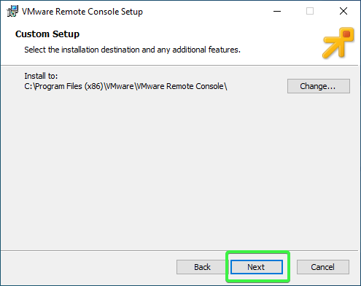The width and height of the screenshot is (361, 286).
Task: Click the greyed-out maximize button
Action: click(x=310, y=11)
